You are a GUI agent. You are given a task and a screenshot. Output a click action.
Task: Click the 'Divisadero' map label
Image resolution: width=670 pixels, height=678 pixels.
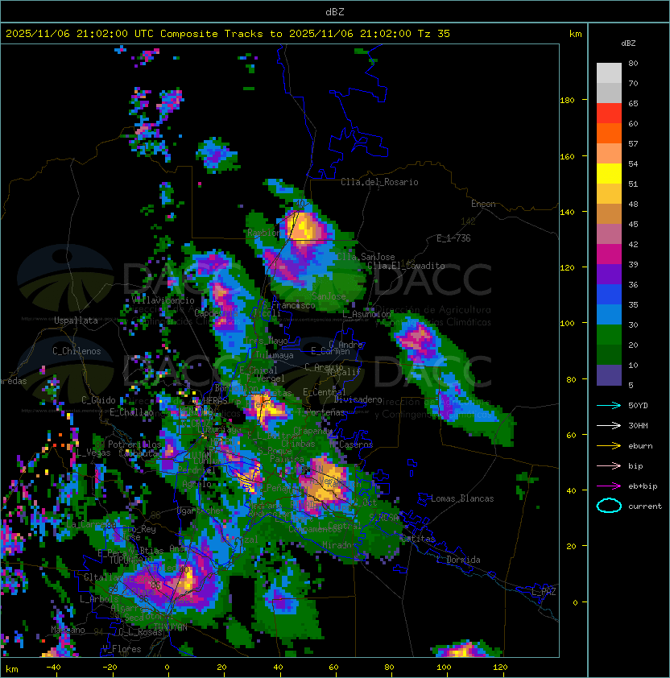click(x=358, y=399)
